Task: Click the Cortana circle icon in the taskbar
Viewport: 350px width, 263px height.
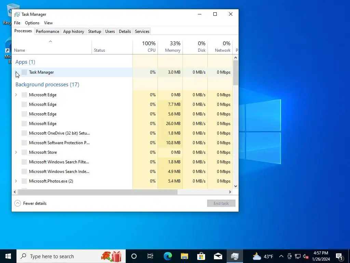Action: tap(134, 256)
